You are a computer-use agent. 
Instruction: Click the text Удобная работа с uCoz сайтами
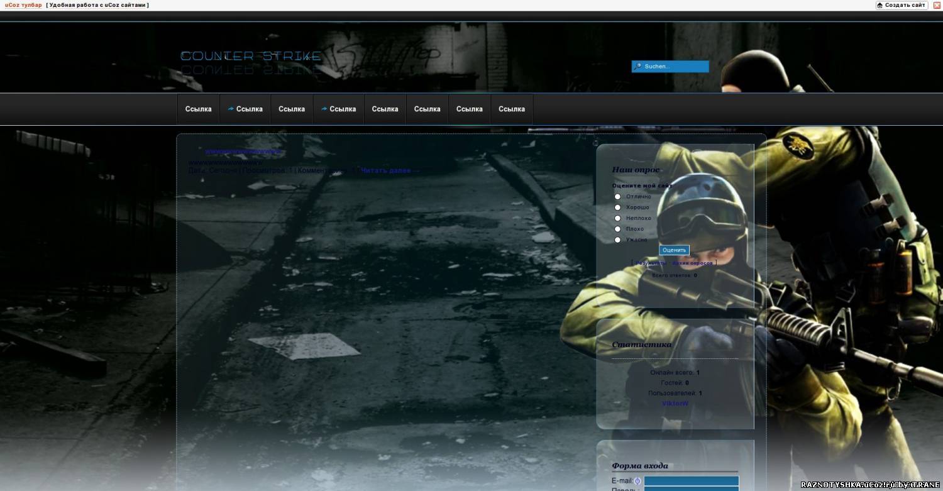tap(97, 5)
